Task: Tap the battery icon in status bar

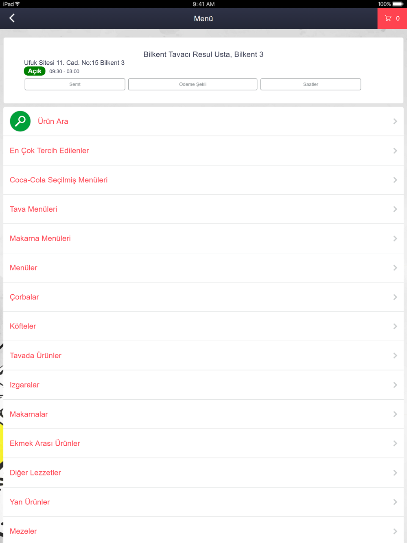Action: 398,4
